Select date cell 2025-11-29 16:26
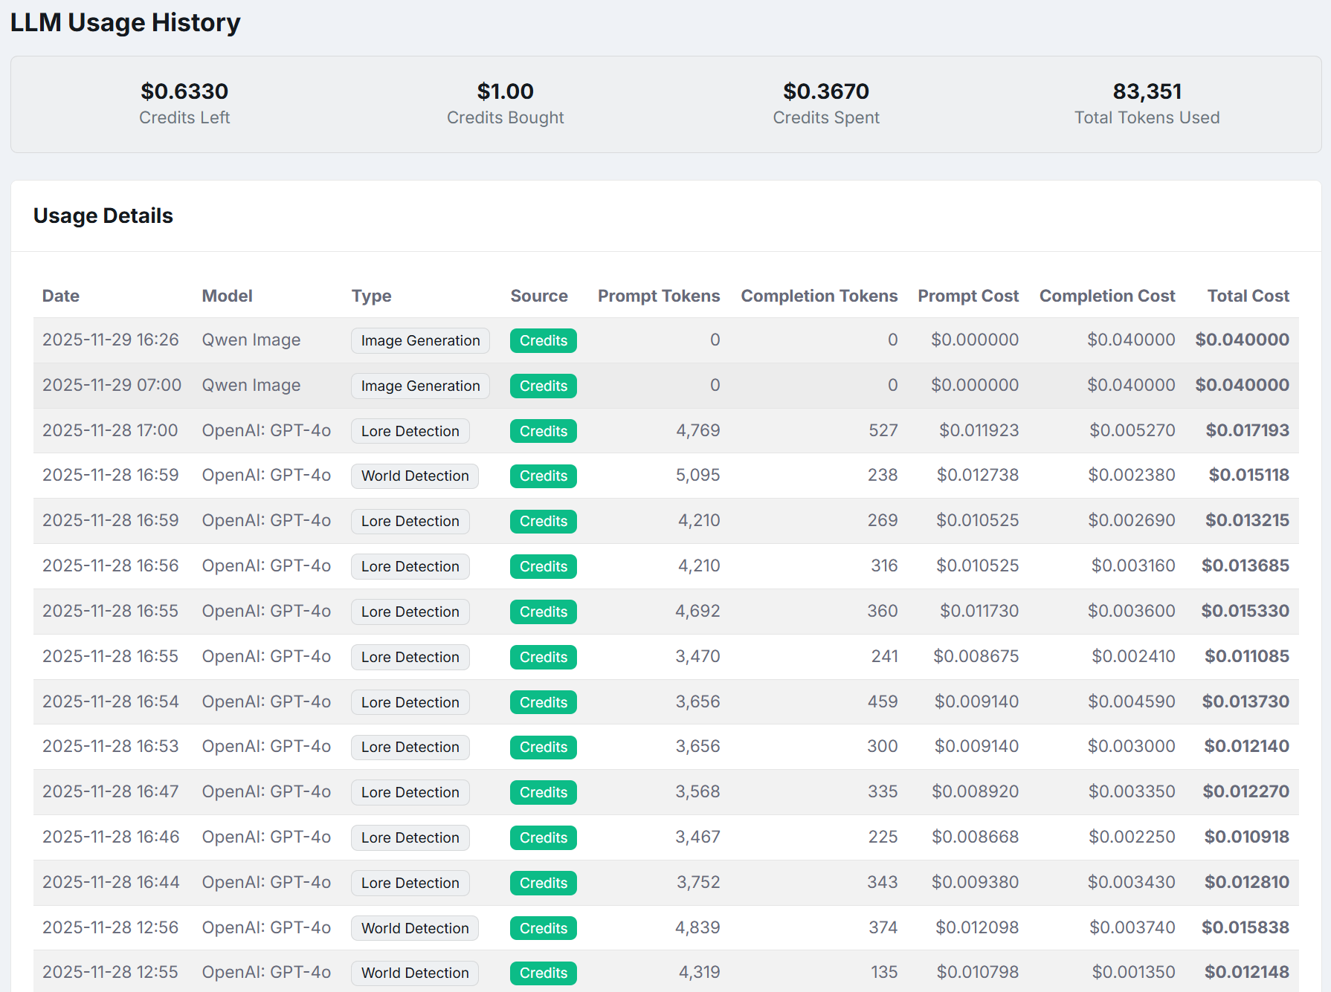This screenshot has height=992, width=1331. click(x=111, y=340)
